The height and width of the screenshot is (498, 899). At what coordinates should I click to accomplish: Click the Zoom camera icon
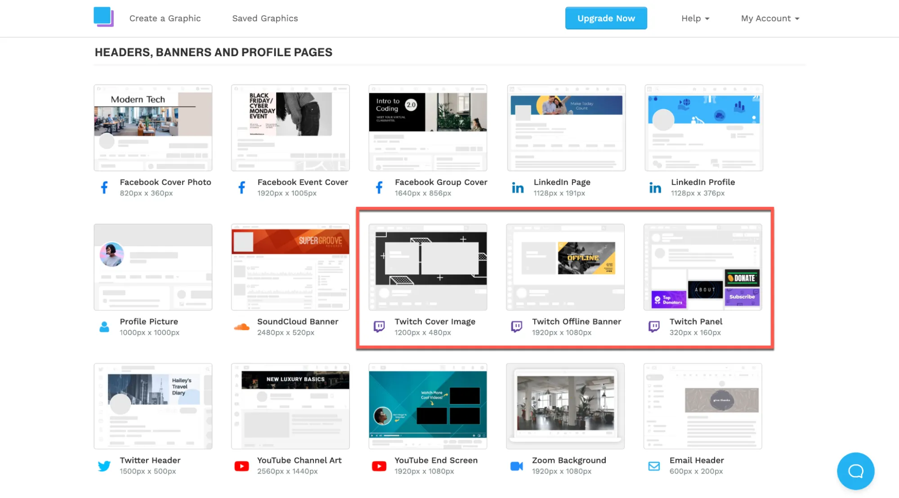517,466
